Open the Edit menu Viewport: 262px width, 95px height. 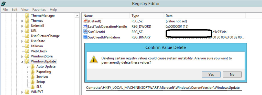[x=15, y=9]
